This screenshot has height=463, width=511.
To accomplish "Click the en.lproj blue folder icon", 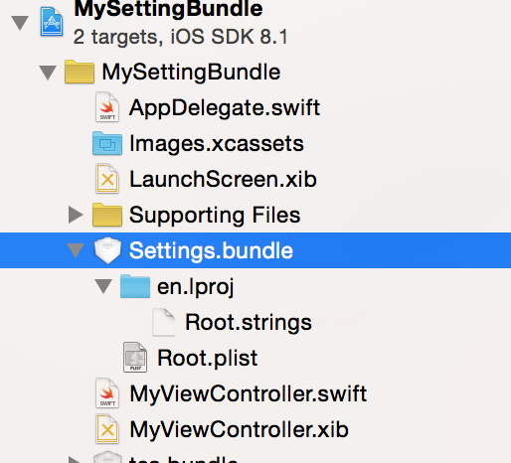I will [135, 286].
